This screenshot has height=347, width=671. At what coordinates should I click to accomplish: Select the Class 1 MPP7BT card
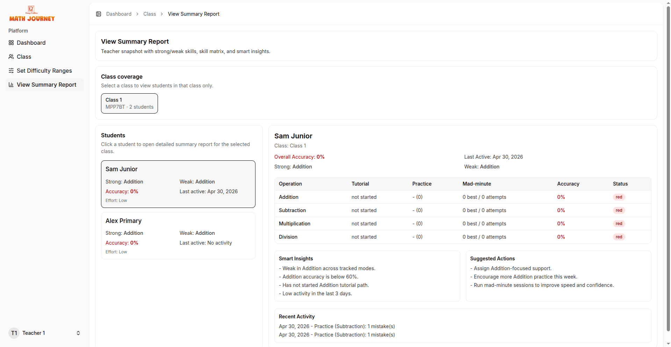coord(129,103)
